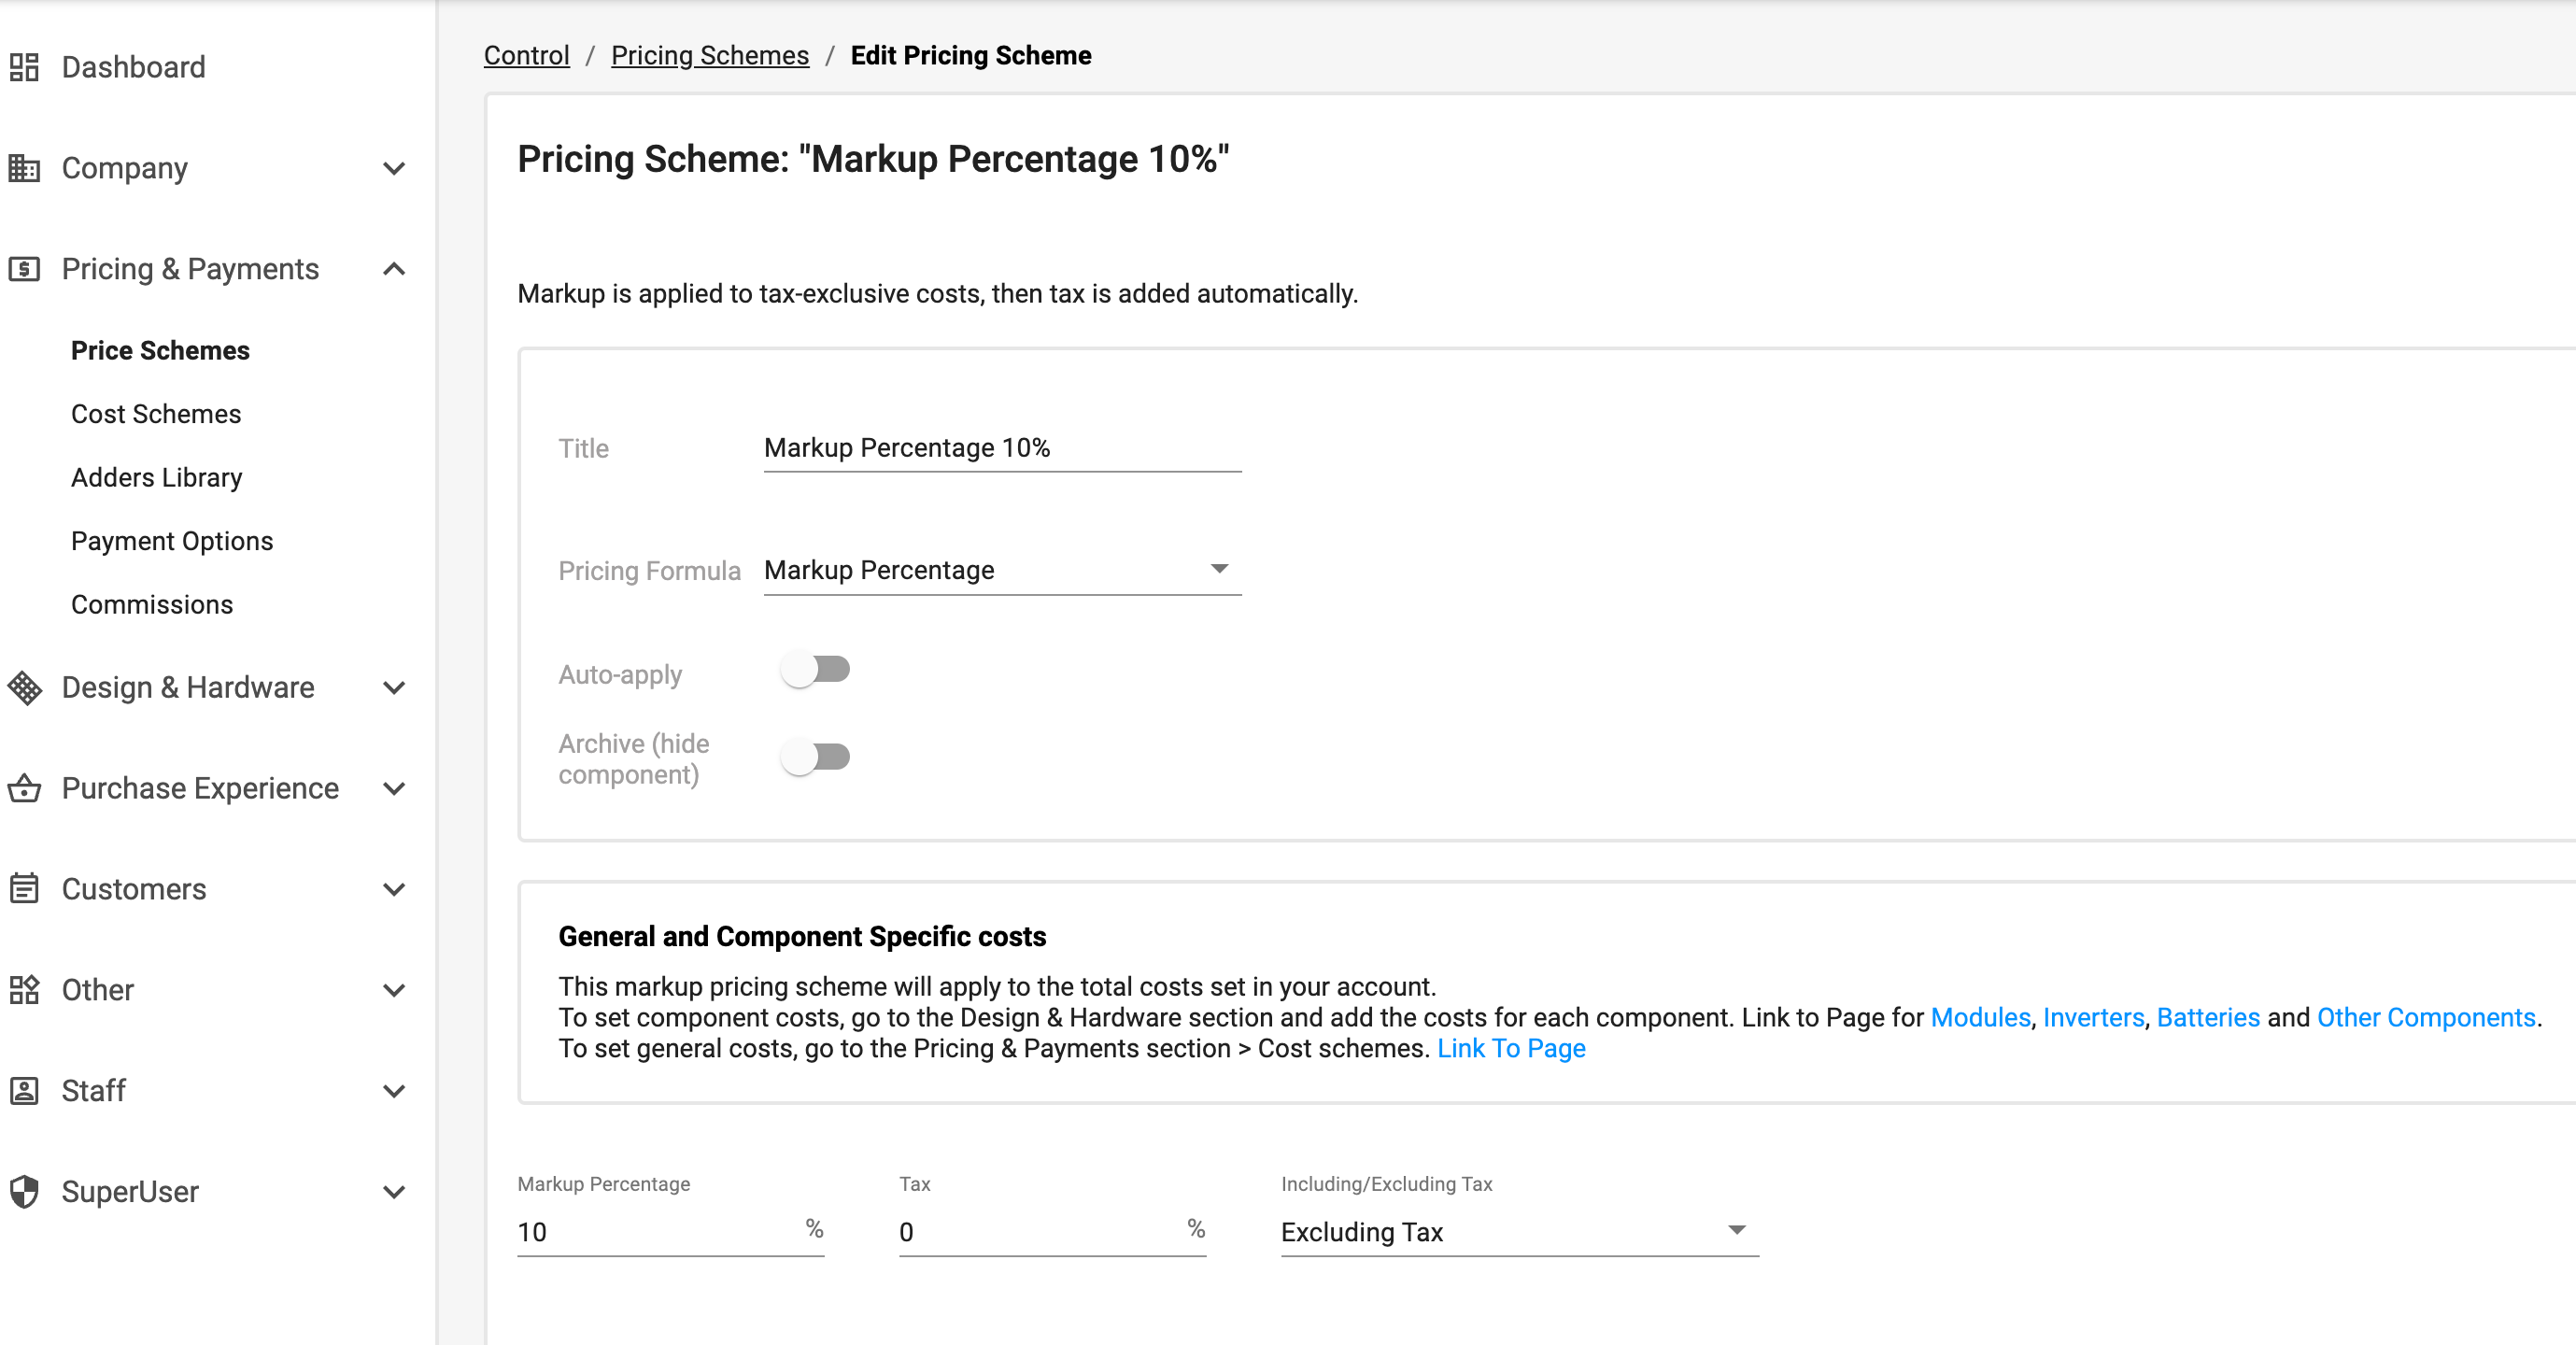Open the Batteries link
Viewport: 2576px width, 1345px height.
pos(2208,1018)
